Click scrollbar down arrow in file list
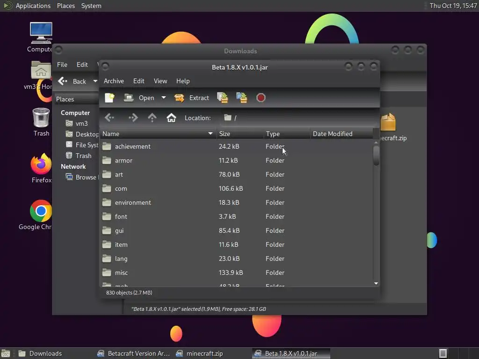The width and height of the screenshot is (479, 359). (x=376, y=284)
